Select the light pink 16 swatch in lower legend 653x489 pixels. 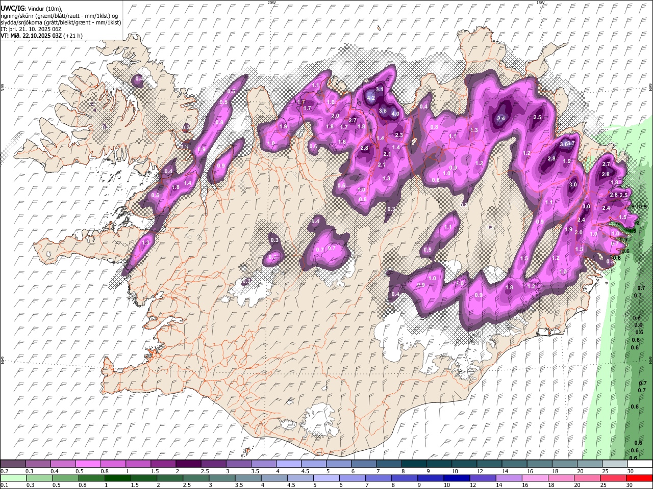tap(535, 478)
